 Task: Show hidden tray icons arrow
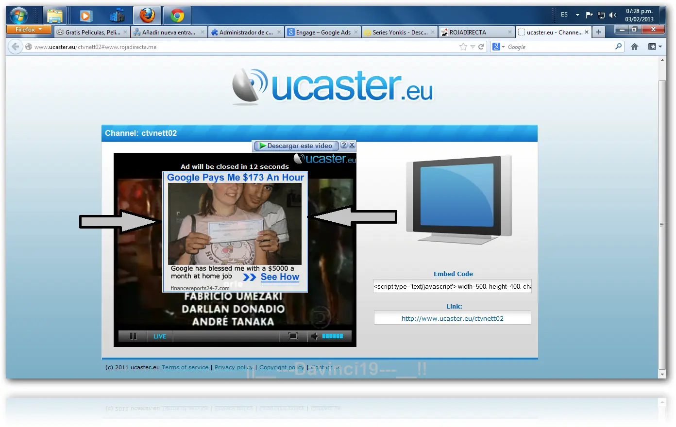coord(577,15)
